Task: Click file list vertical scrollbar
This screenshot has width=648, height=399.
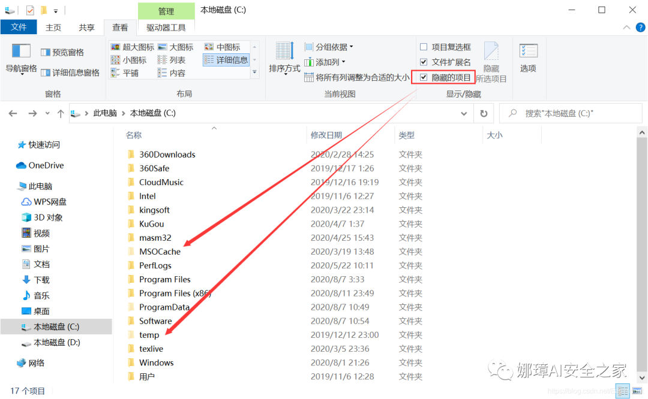Action: pos(641,254)
